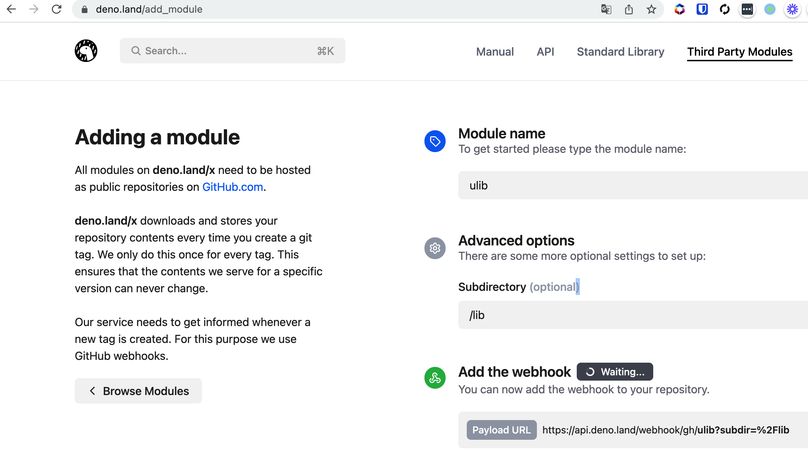This screenshot has width=808, height=469.
Task: Select the api.deno.land webhook URL text
Action: pyautogui.click(x=666, y=430)
